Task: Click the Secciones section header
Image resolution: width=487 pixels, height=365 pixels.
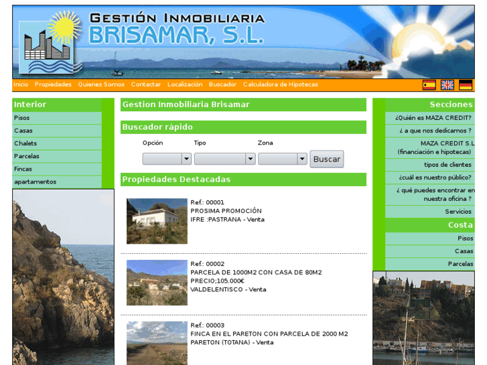Action: pos(430,104)
